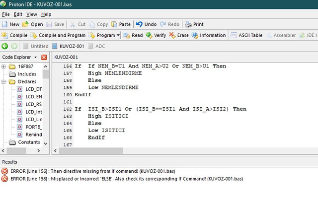Click the 'High ISITICI' code line
The height and width of the screenshot is (203, 318).
click(x=108, y=116)
